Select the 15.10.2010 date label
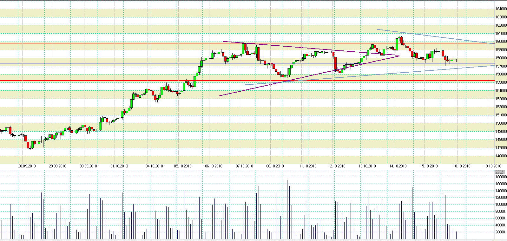 click(429, 166)
